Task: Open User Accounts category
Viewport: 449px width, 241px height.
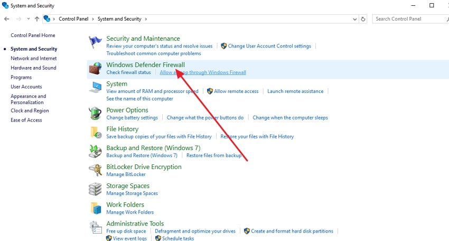Action: (26, 87)
